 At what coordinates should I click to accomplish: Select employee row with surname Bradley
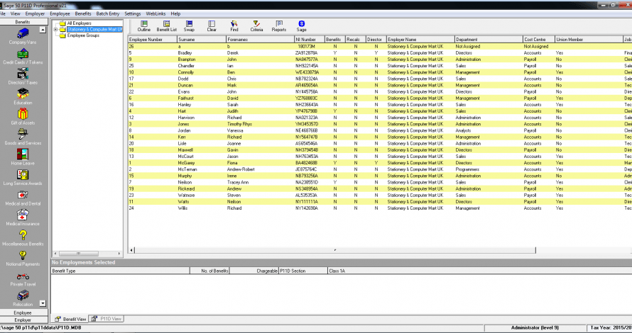(x=380, y=52)
